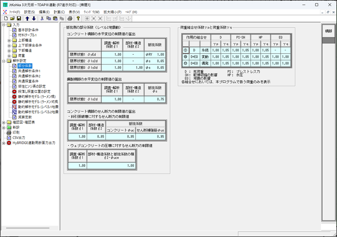Select 動的解析モデル (レベル1地震 tree item
Image resolution: width=337 pixels, height=237 pixels.
click(x=38, y=107)
